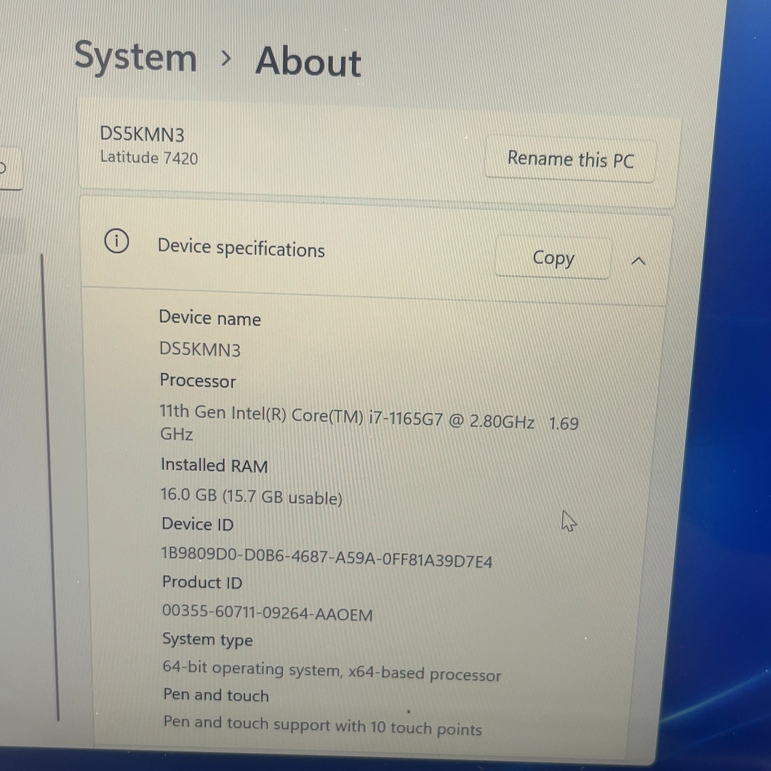Click the Pen and touch label

point(216,695)
